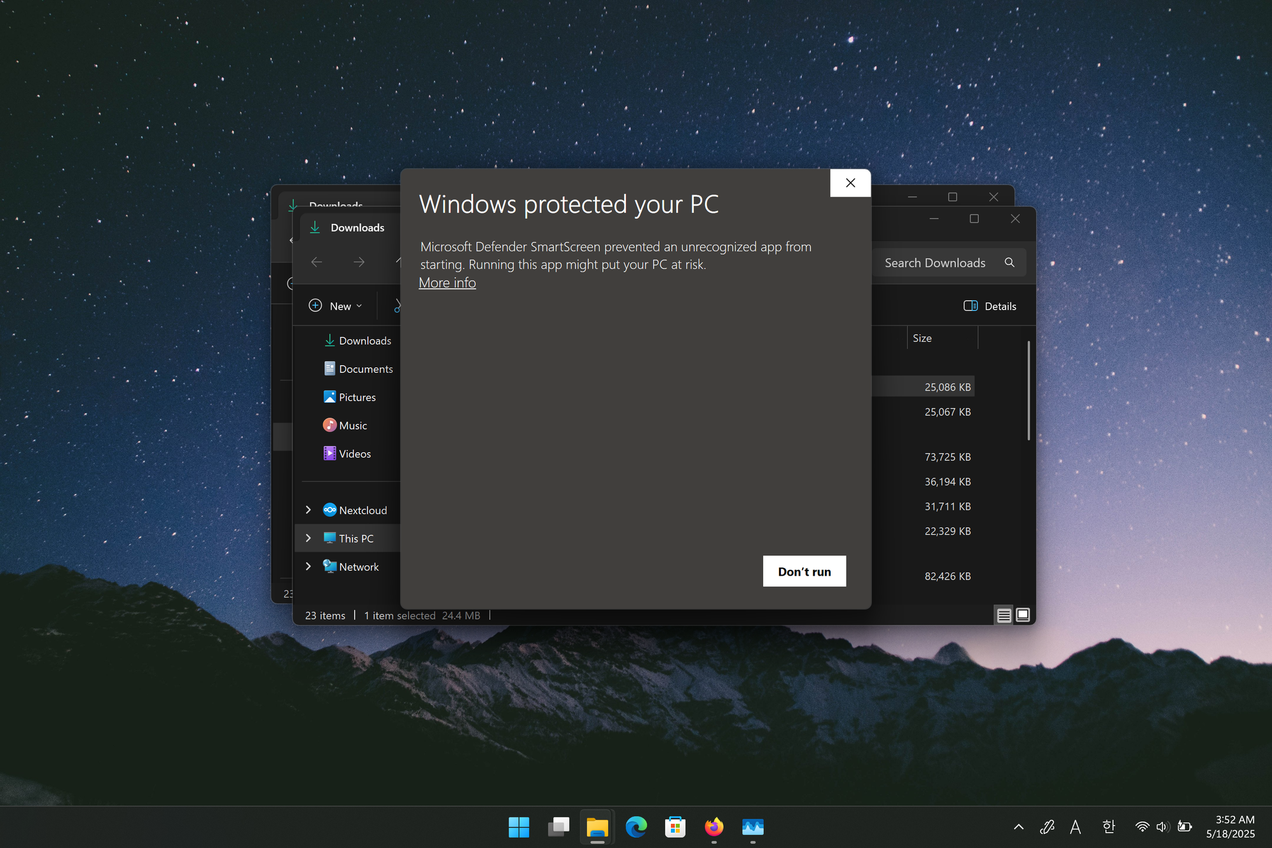1272x848 pixels.
Task: Open the pen menu in the tray
Action: click(1047, 827)
